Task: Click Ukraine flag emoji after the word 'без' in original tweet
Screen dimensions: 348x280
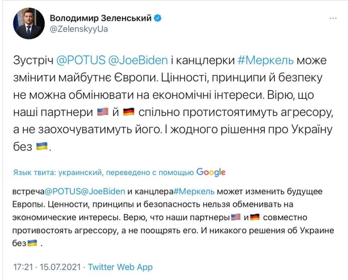Action: 42,147
